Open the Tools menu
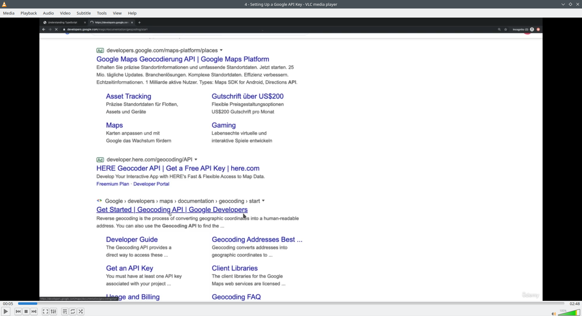The height and width of the screenshot is (316, 582). [102, 13]
